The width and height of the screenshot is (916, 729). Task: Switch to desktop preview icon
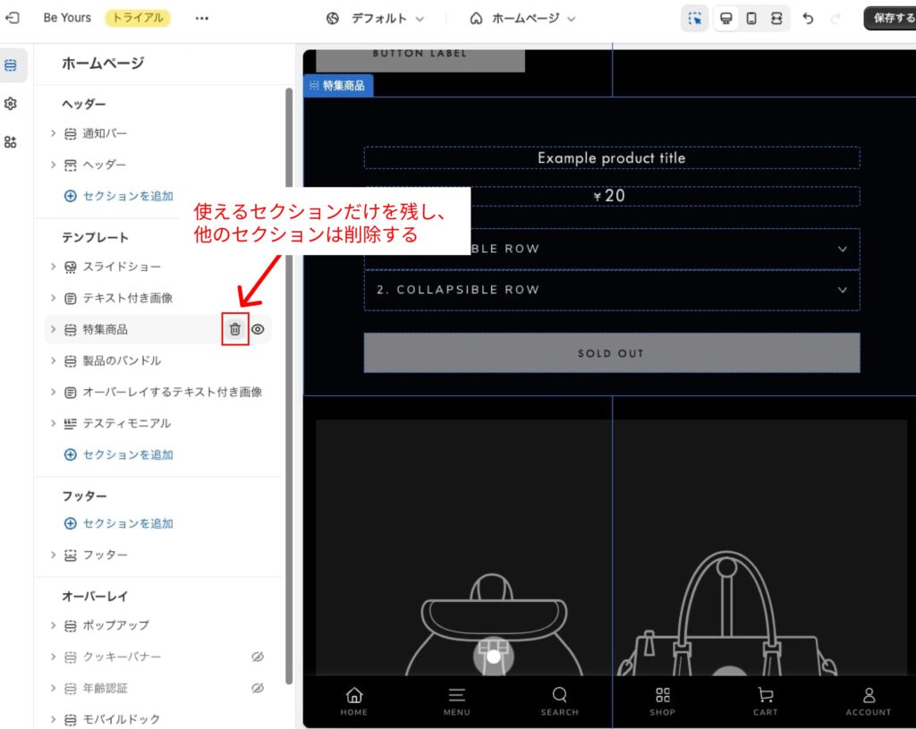(726, 18)
